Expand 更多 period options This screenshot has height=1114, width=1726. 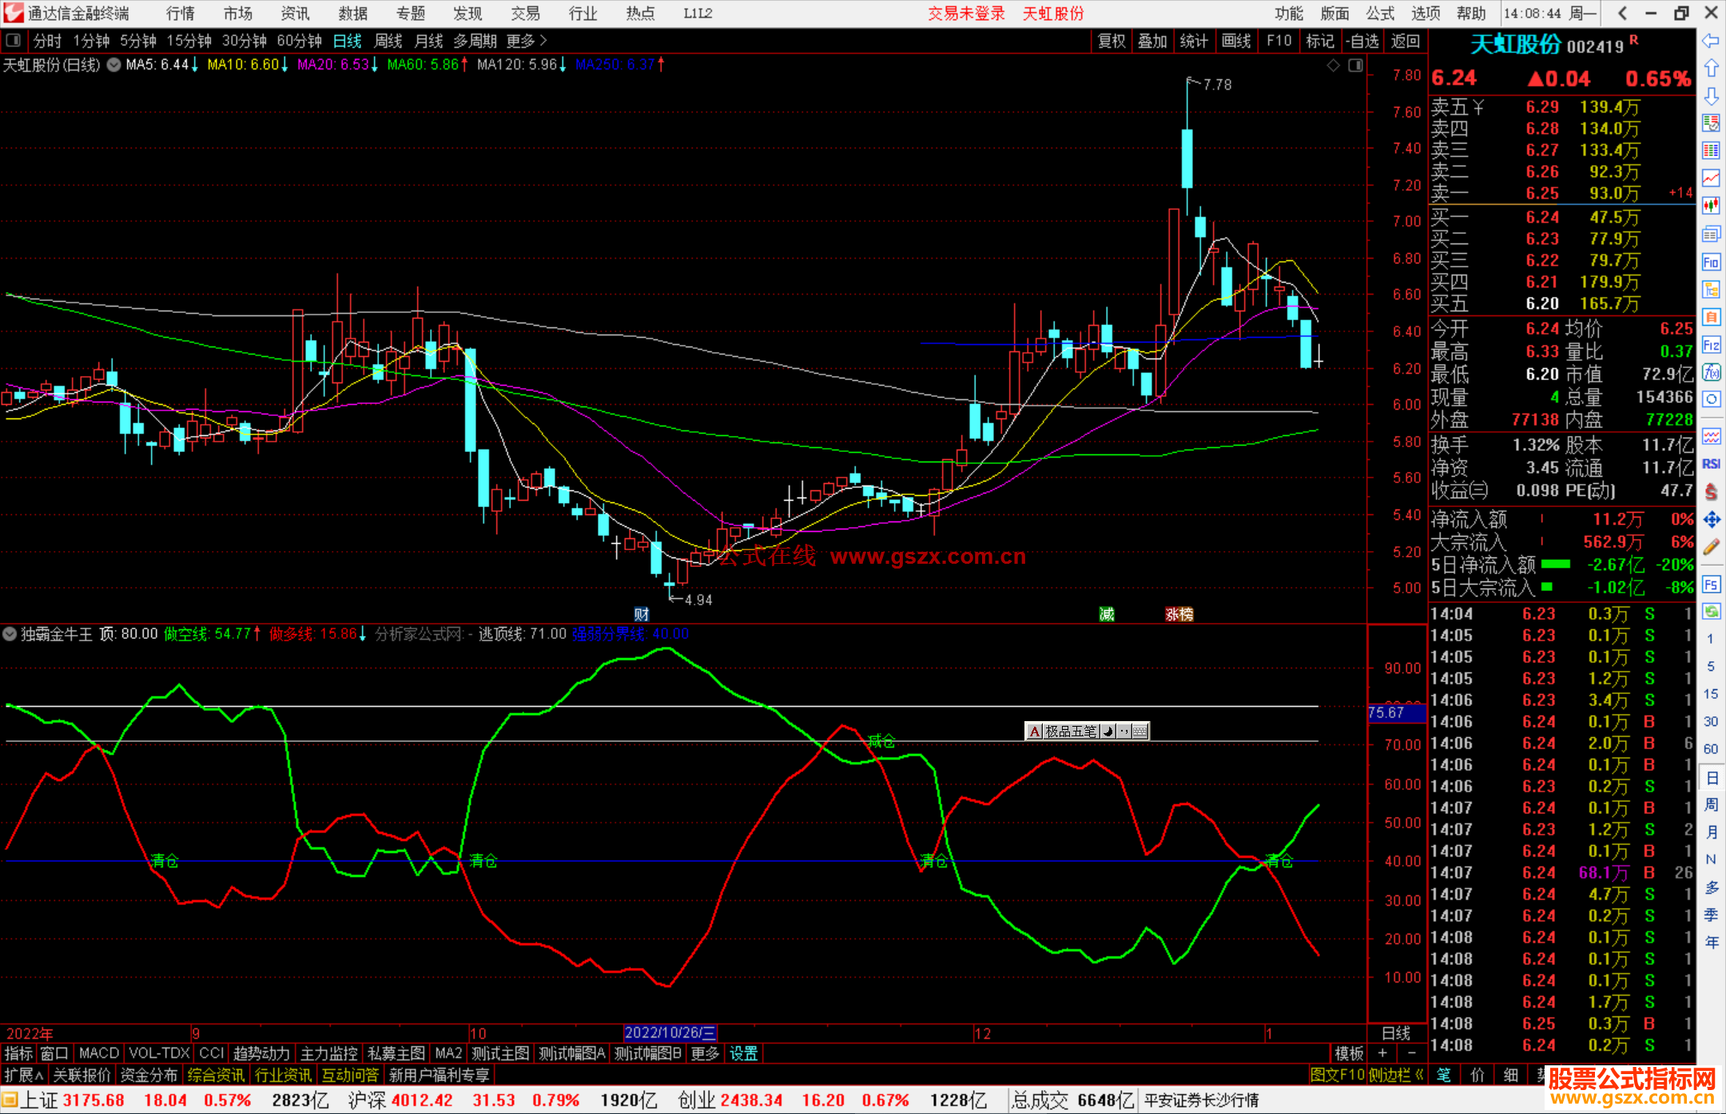(x=527, y=41)
